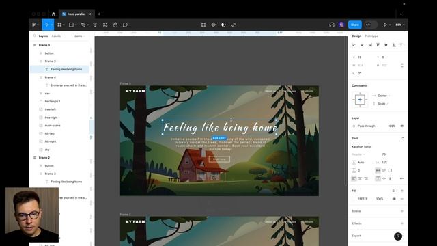This screenshot has height=246, width=437.
Task: Click the Use as mask icon
Action: pyautogui.click(x=223, y=25)
